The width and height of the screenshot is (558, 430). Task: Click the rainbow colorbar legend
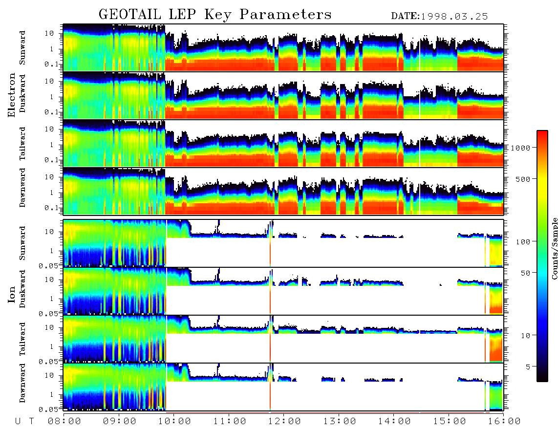pos(542,256)
